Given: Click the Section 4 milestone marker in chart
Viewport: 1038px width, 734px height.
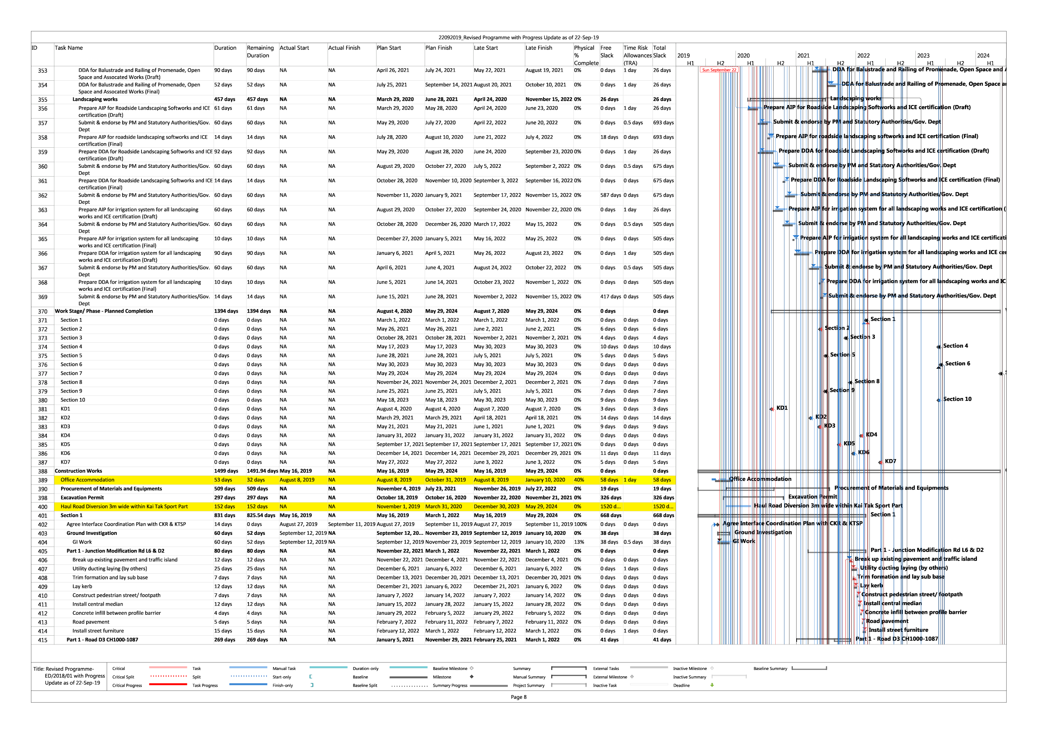Looking at the screenshot, I should point(938,347).
